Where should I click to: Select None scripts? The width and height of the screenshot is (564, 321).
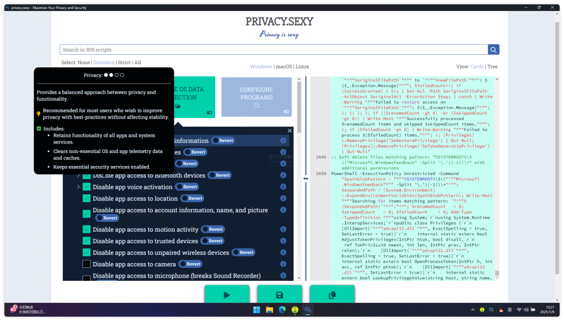coord(84,63)
